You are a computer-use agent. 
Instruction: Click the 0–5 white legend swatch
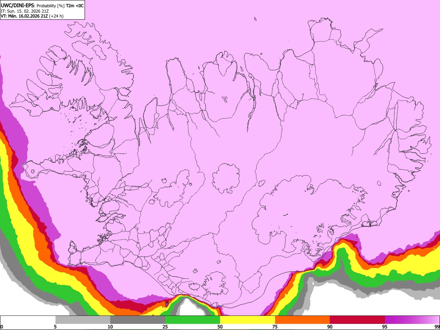pyautogui.click(x=28, y=320)
